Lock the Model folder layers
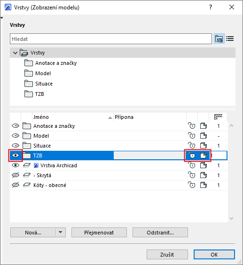The width and height of the screenshot is (243, 265). [x=192, y=135]
